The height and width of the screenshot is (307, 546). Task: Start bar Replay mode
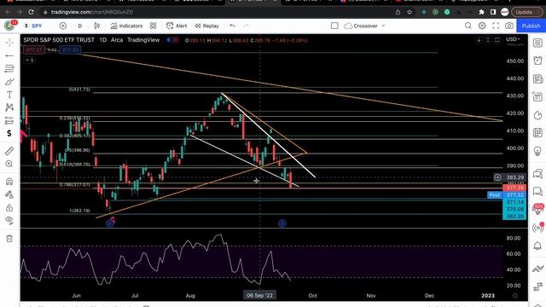coord(206,26)
